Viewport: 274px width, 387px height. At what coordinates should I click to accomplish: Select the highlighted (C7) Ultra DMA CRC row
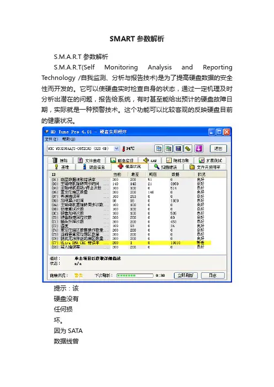130,243
